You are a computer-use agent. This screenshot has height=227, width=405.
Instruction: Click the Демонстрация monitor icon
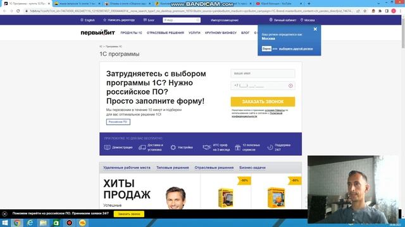pyautogui.click(x=107, y=147)
